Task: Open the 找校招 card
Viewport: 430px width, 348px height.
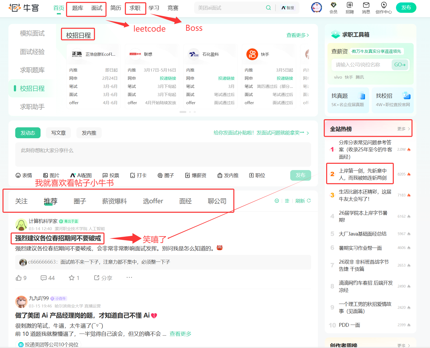Action: click(393, 100)
